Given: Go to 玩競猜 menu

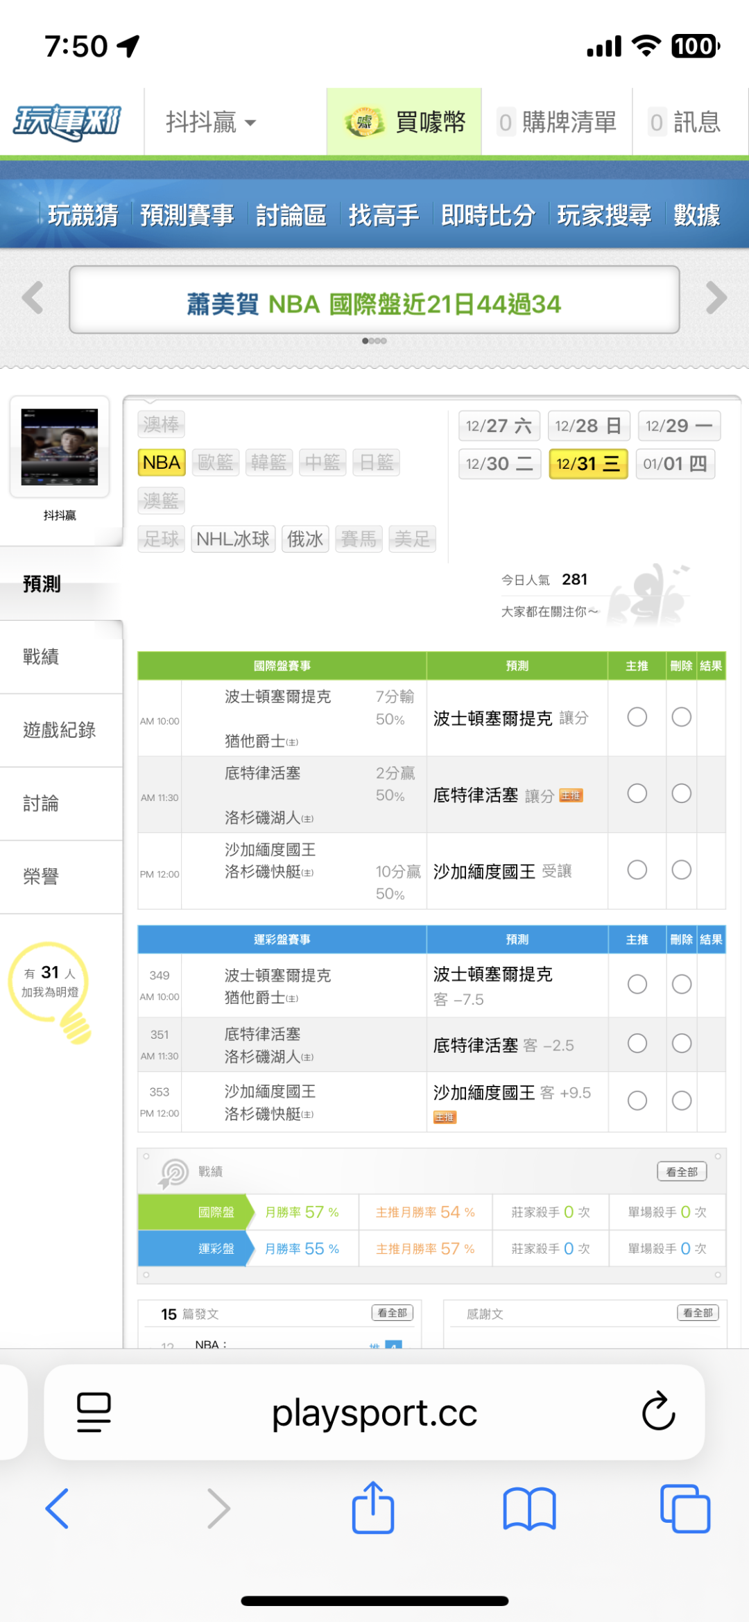Looking at the screenshot, I should tap(83, 215).
